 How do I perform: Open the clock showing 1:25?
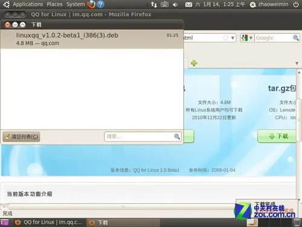[220, 4]
